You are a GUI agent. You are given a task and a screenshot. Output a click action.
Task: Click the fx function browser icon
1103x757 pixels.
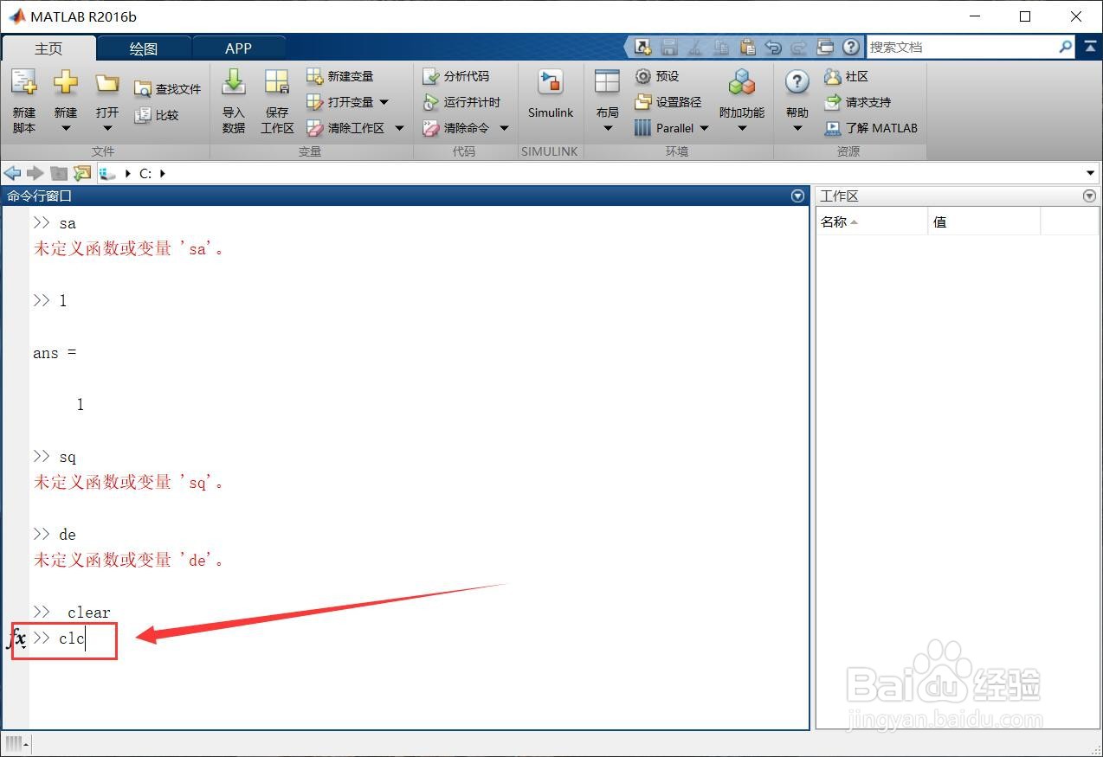[17, 638]
